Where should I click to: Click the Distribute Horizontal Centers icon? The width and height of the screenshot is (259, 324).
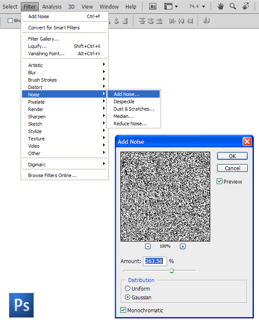(181, 21)
